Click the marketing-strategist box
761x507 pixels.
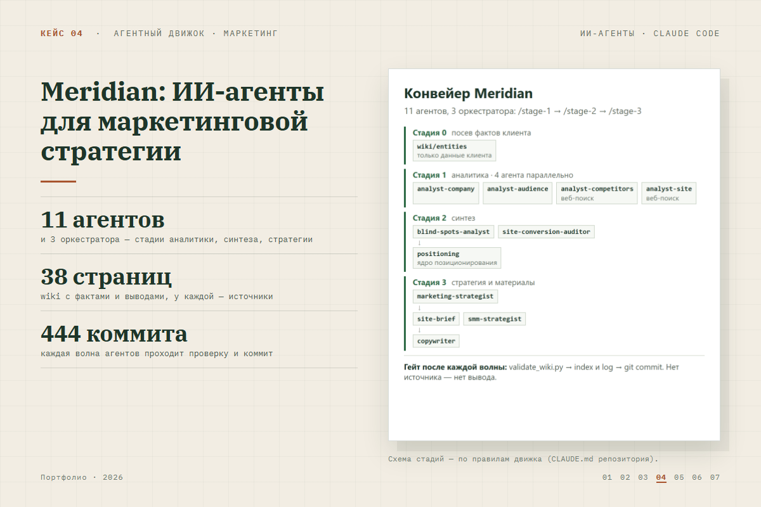coord(455,297)
